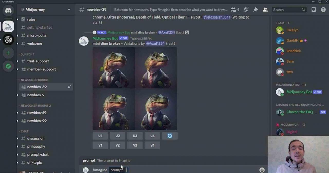Open the ChatGPT/OpenAI server icon
Screen dimensions: 329x173
pyautogui.click(x=8, y=40)
